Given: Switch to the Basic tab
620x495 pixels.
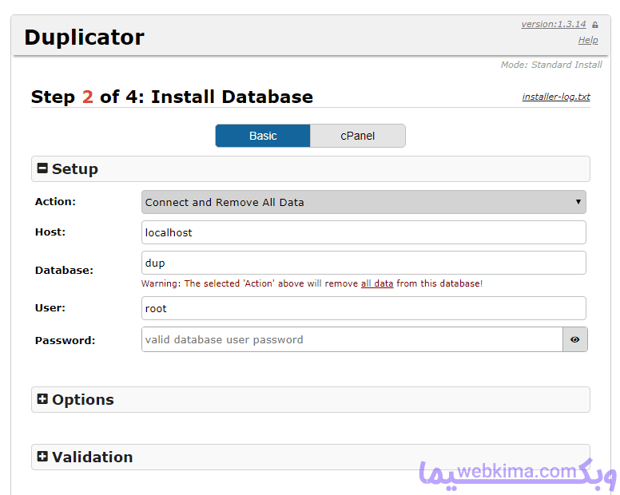Looking at the screenshot, I should pyautogui.click(x=263, y=136).
